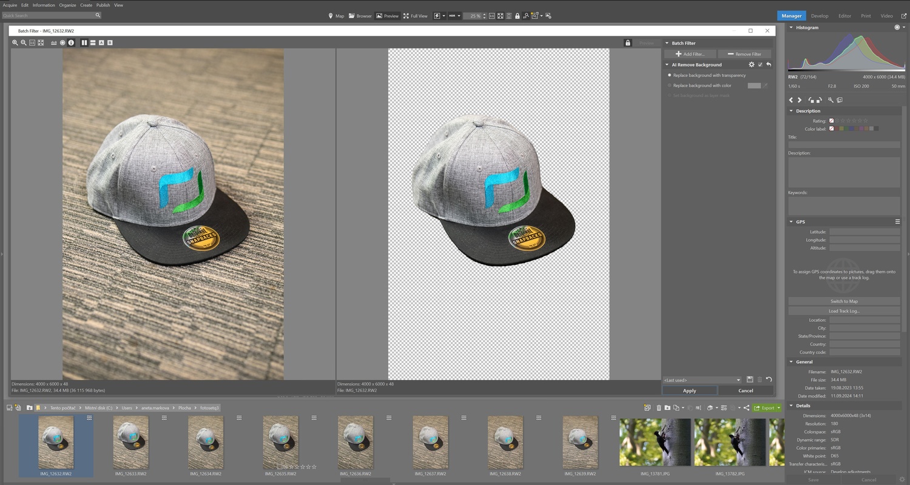Viewport: 910px width, 485px height.
Task: Switch to the Editor module tab
Action: click(844, 16)
